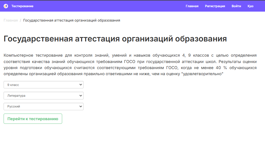
Task: Open the Войти login link
Action: 236,6
